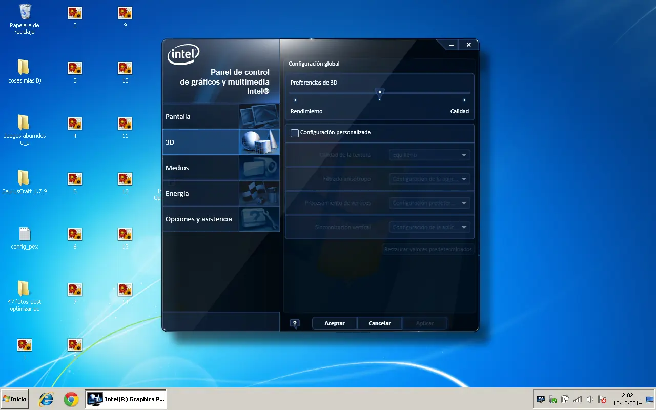Click slider tick above Rendimiento
This screenshot has width=656, height=410.
click(295, 100)
